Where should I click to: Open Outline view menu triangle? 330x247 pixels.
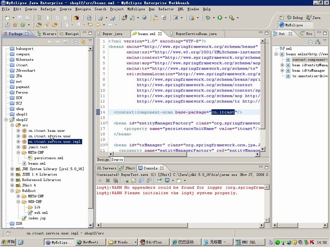click(x=325, y=40)
